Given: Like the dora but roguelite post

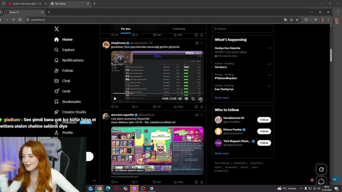Looking at the screenshot, I should tap(157, 182).
